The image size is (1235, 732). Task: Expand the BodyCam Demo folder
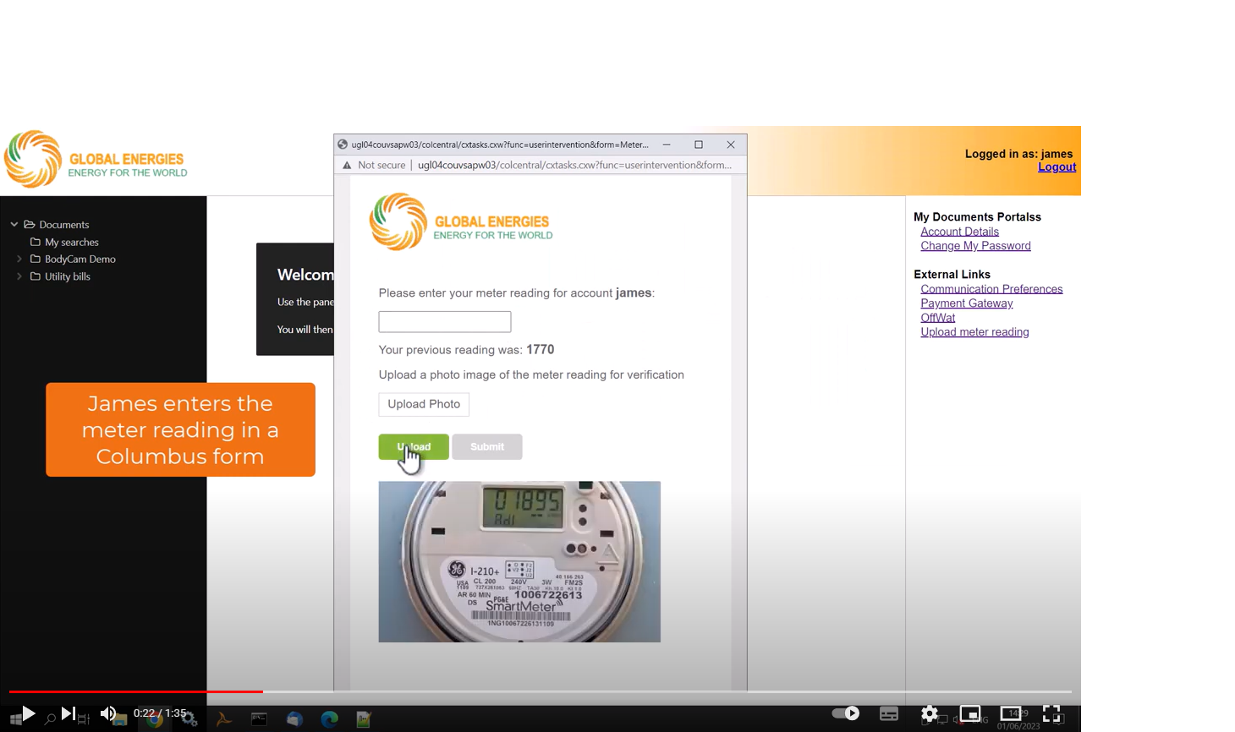(x=19, y=259)
